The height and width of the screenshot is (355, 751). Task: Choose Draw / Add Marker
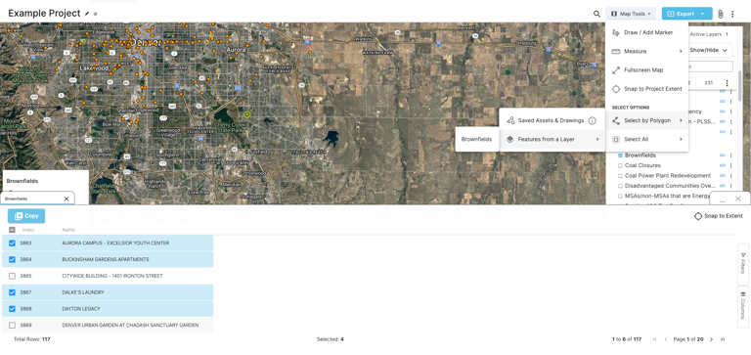[646, 32]
